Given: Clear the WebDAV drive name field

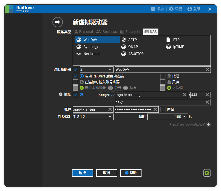Looking at the screenshot, I should (x=207, y=70).
